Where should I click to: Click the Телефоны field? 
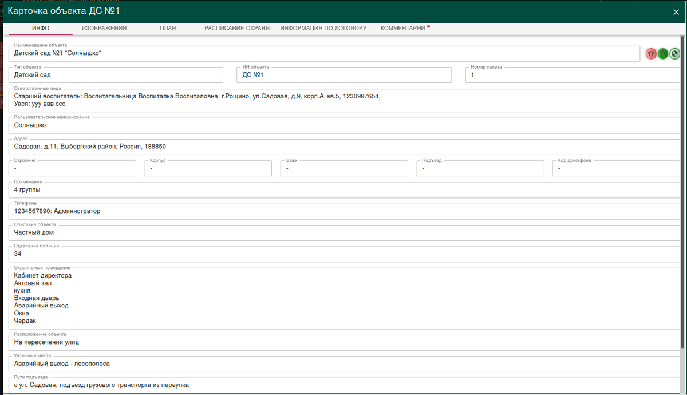point(343,211)
